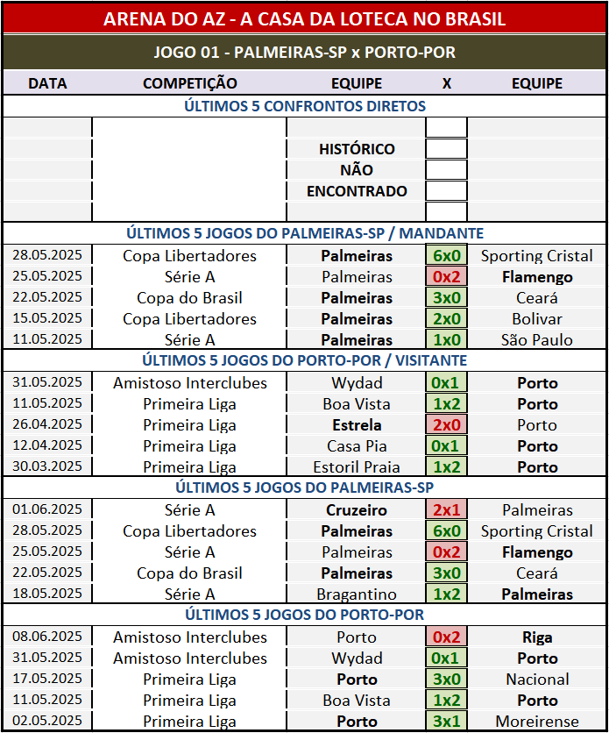Click the ARENA DO AZ red title banner

click(x=304, y=18)
